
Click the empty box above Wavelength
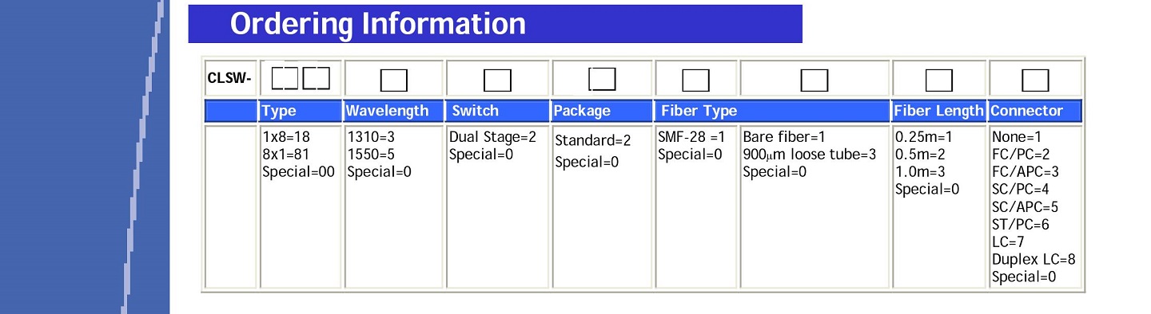pyautogui.click(x=393, y=80)
